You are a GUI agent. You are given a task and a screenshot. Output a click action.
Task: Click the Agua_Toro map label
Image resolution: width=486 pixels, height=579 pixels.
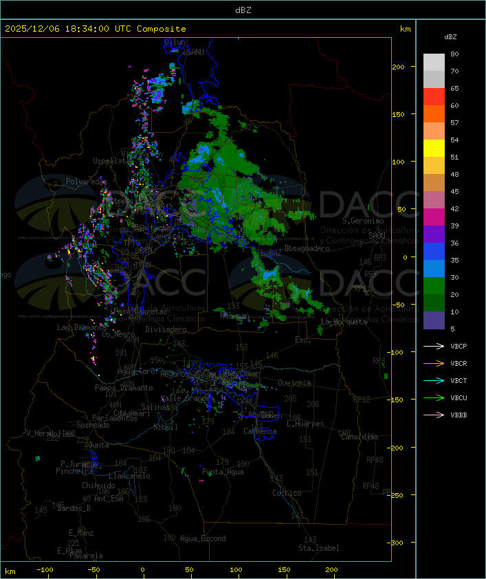136,371
